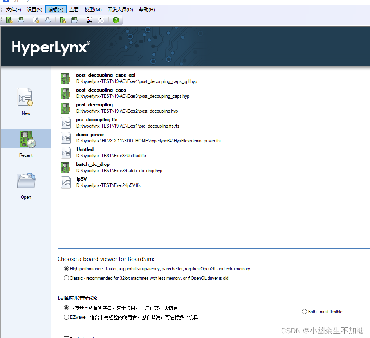This screenshot has height=338, width=370.
Task: Click the Open board file toolbar icon
Action: pyautogui.click(x=21, y=20)
